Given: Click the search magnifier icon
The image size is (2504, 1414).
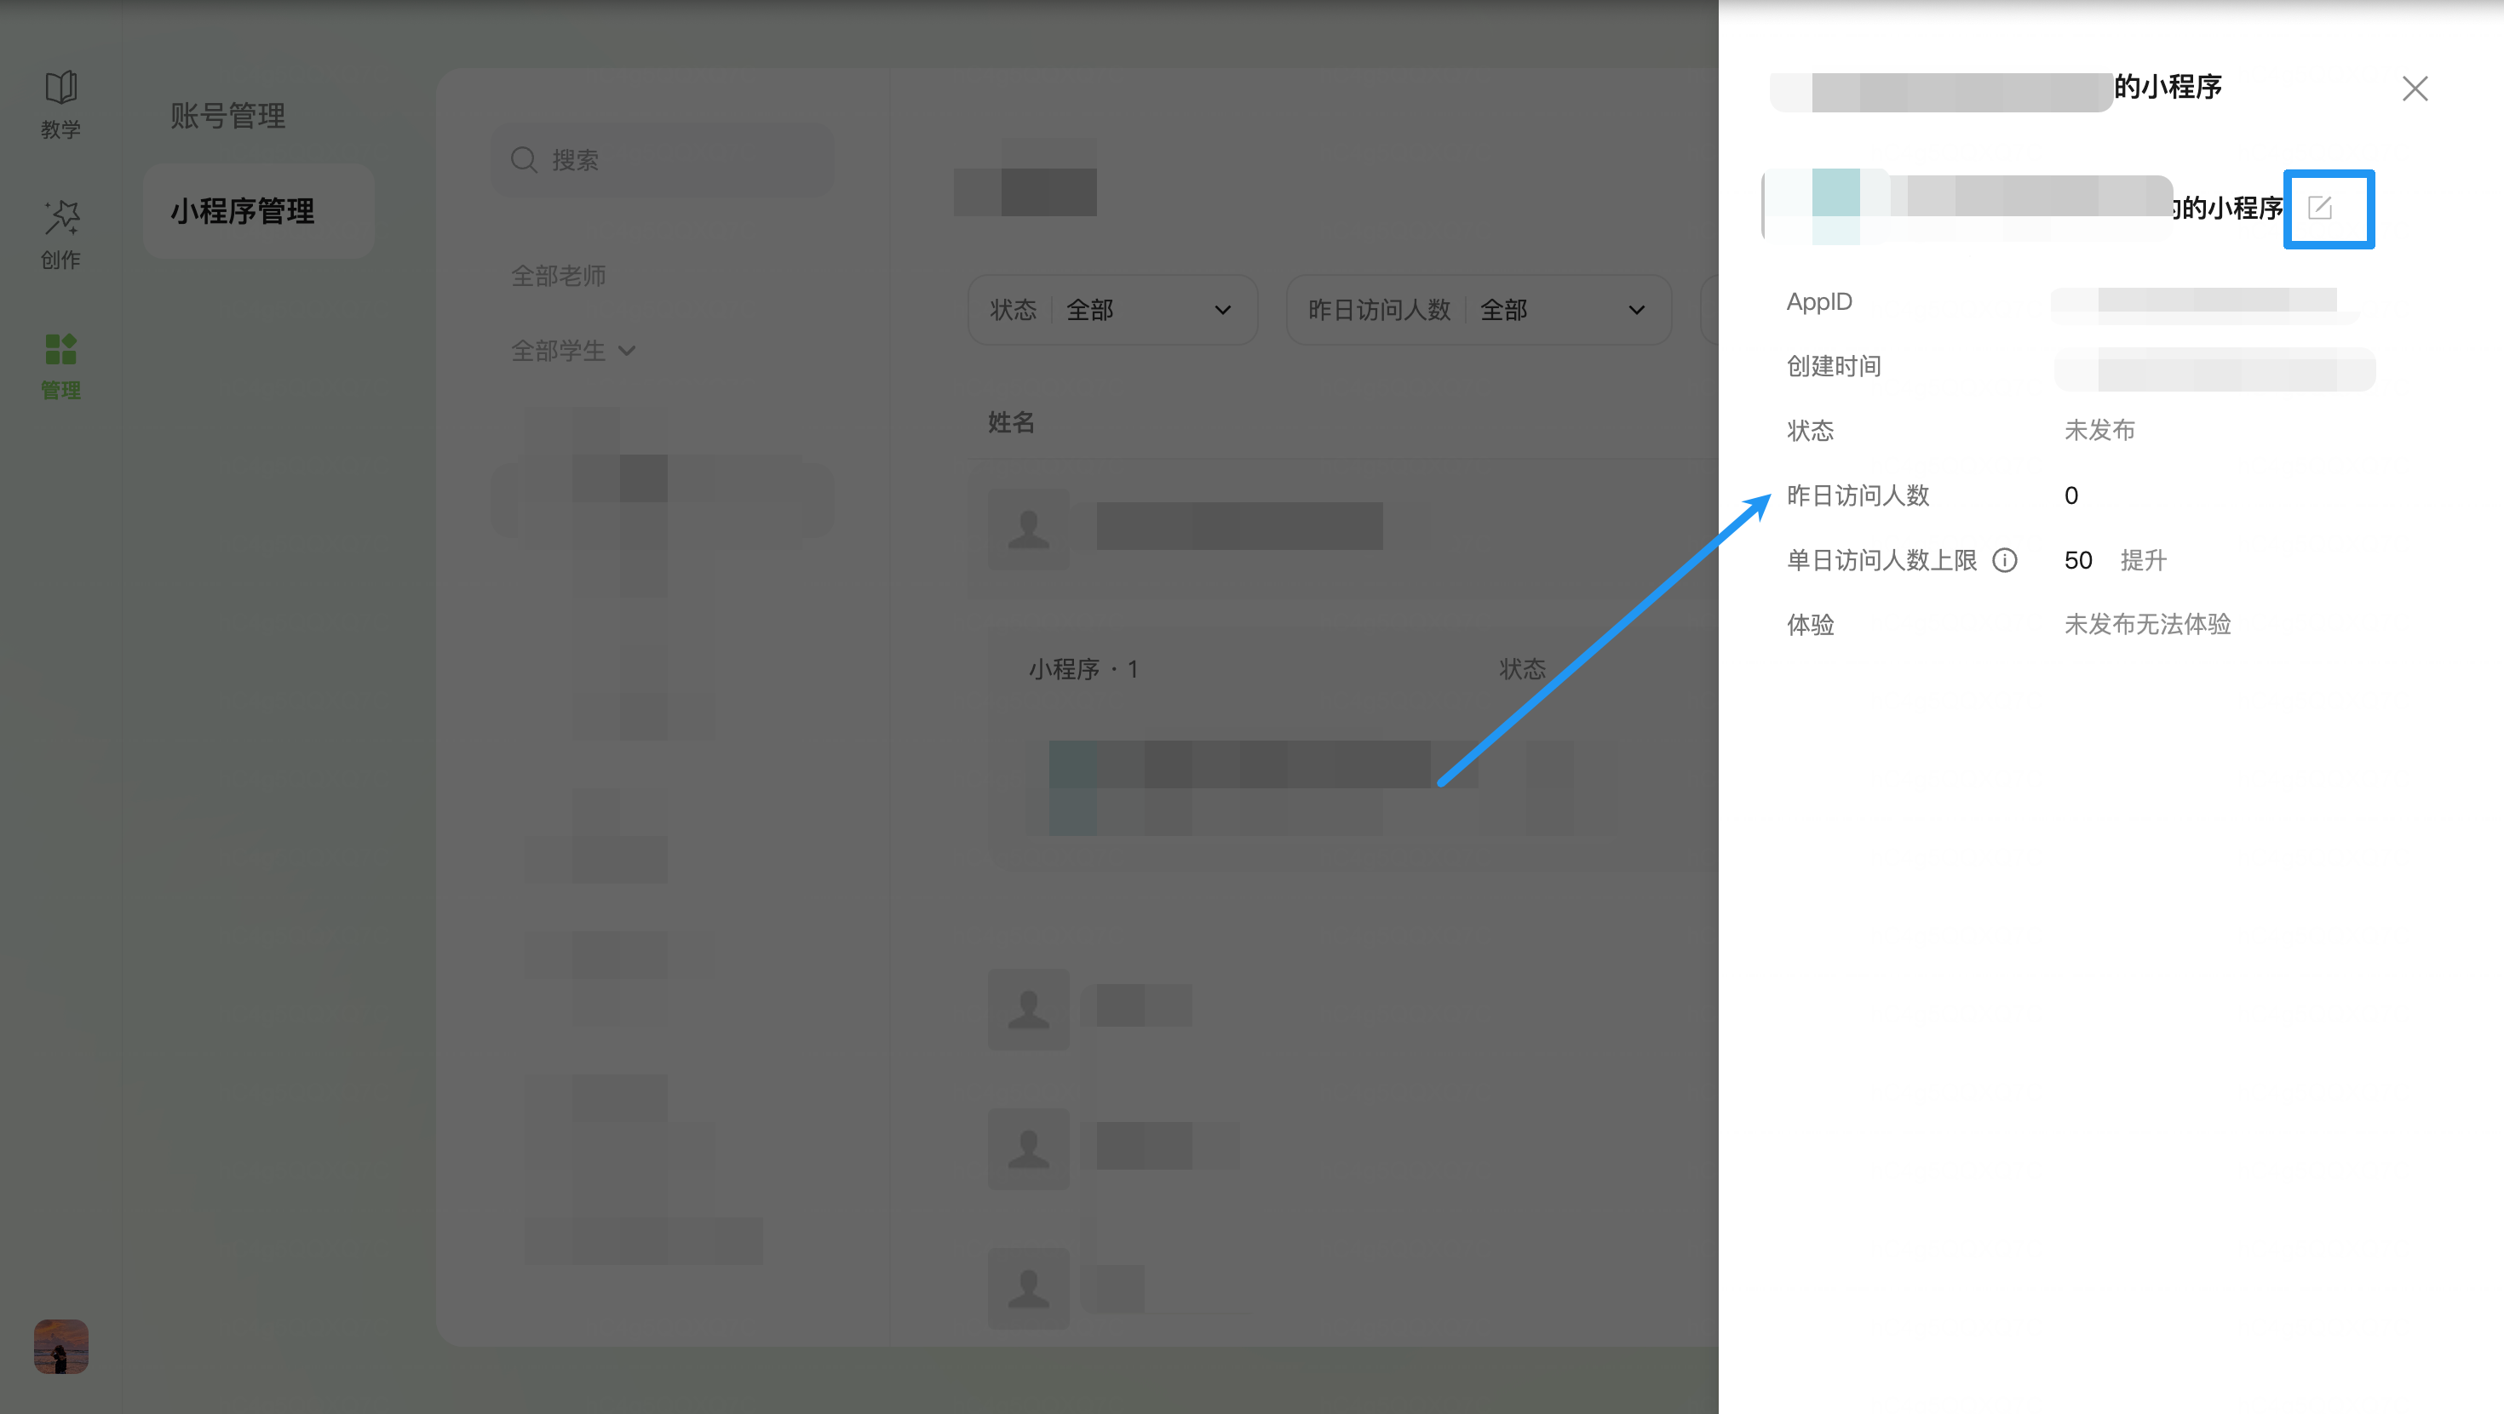Looking at the screenshot, I should pos(524,159).
